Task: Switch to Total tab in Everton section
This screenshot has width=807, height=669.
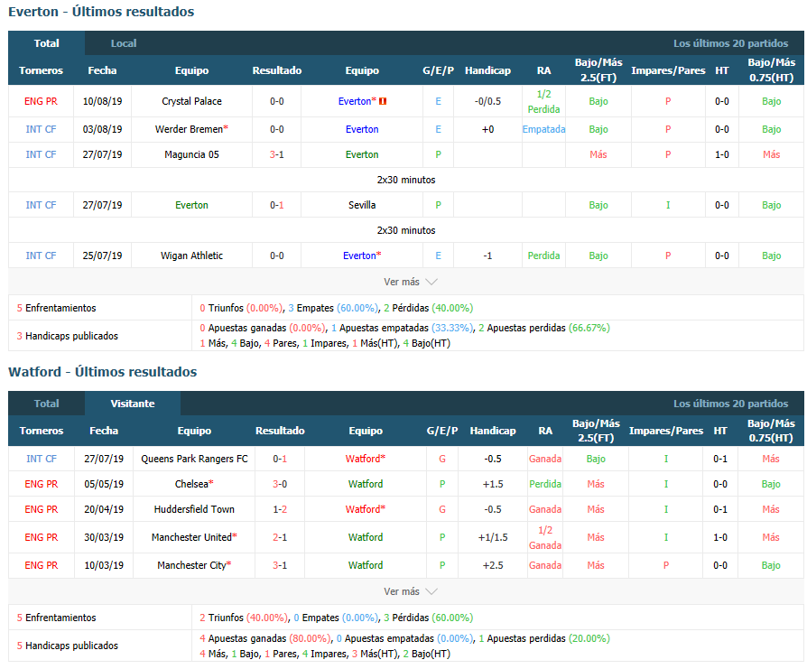Action: 46,43
